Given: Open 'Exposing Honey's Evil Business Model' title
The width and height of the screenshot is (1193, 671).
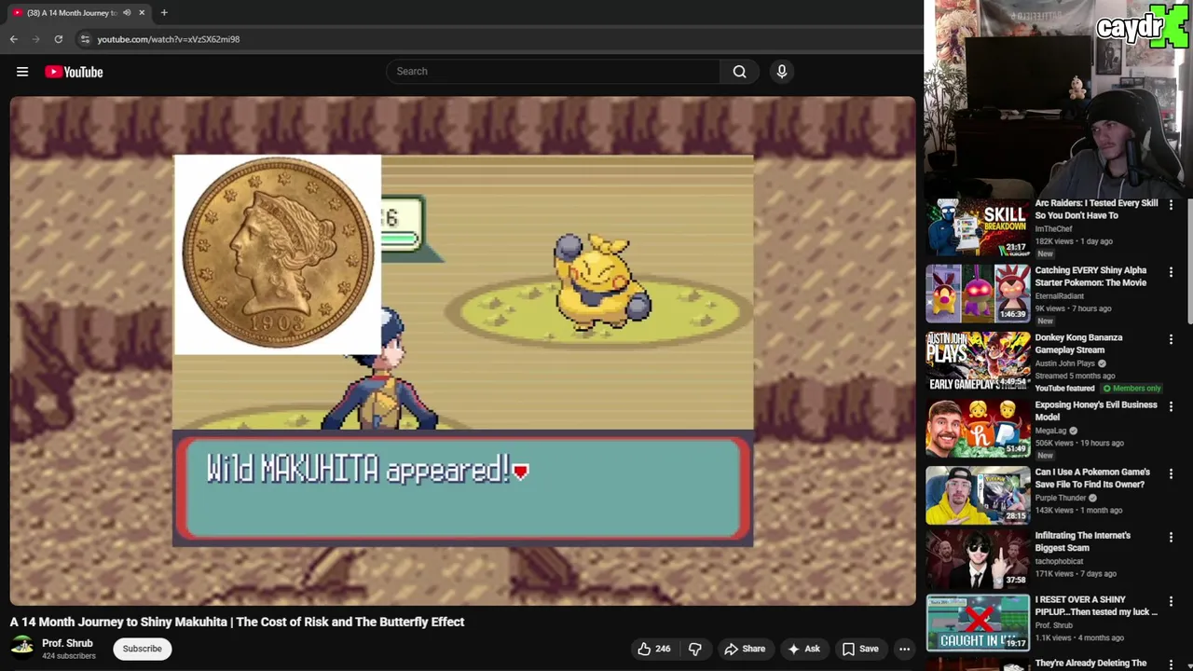Looking at the screenshot, I should (1095, 410).
